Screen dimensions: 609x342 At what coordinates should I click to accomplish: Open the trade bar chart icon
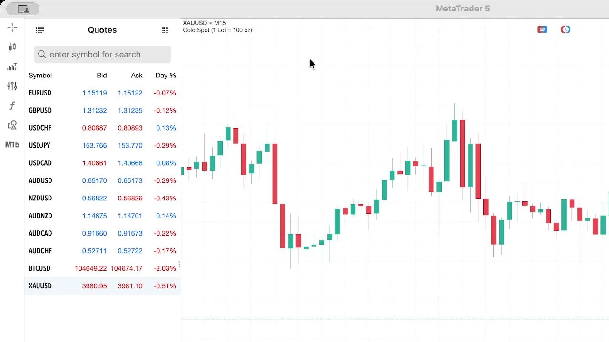coord(12,67)
